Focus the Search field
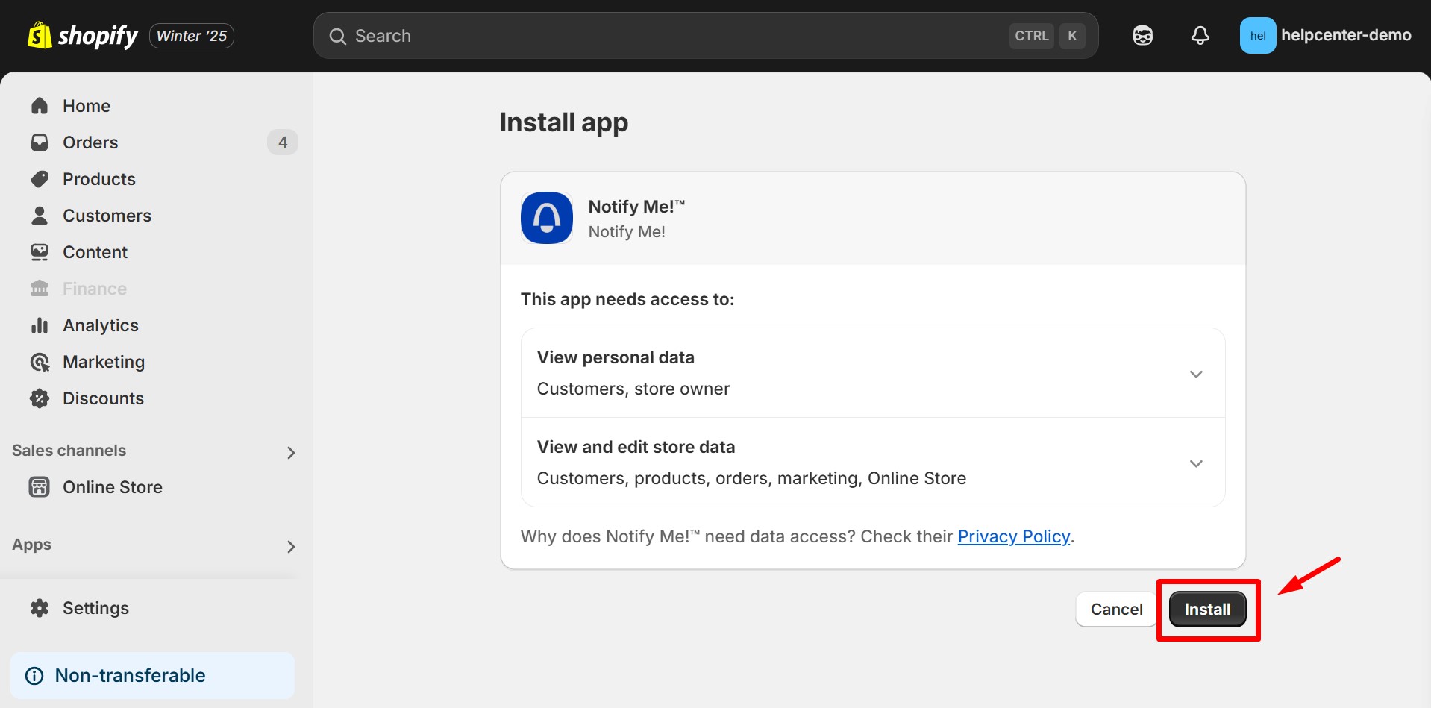This screenshot has height=708, width=1431. click(x=671, y=36)
